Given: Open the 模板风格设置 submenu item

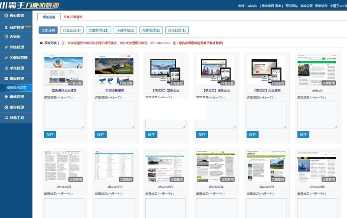Looking at the screenshot, I should [16, 88].
